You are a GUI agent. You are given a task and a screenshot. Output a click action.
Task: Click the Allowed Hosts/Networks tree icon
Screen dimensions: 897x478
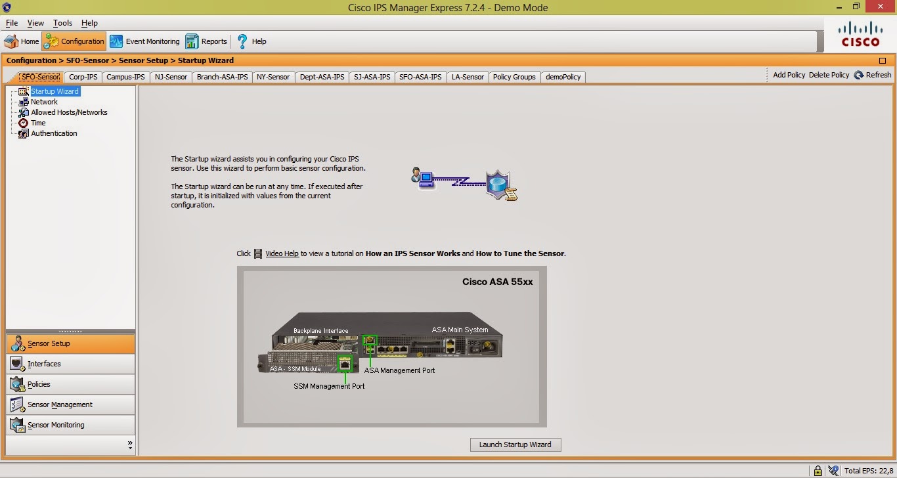24,112
